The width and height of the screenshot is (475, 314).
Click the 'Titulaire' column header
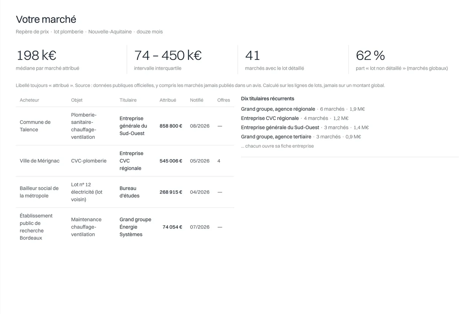point(128,100)
